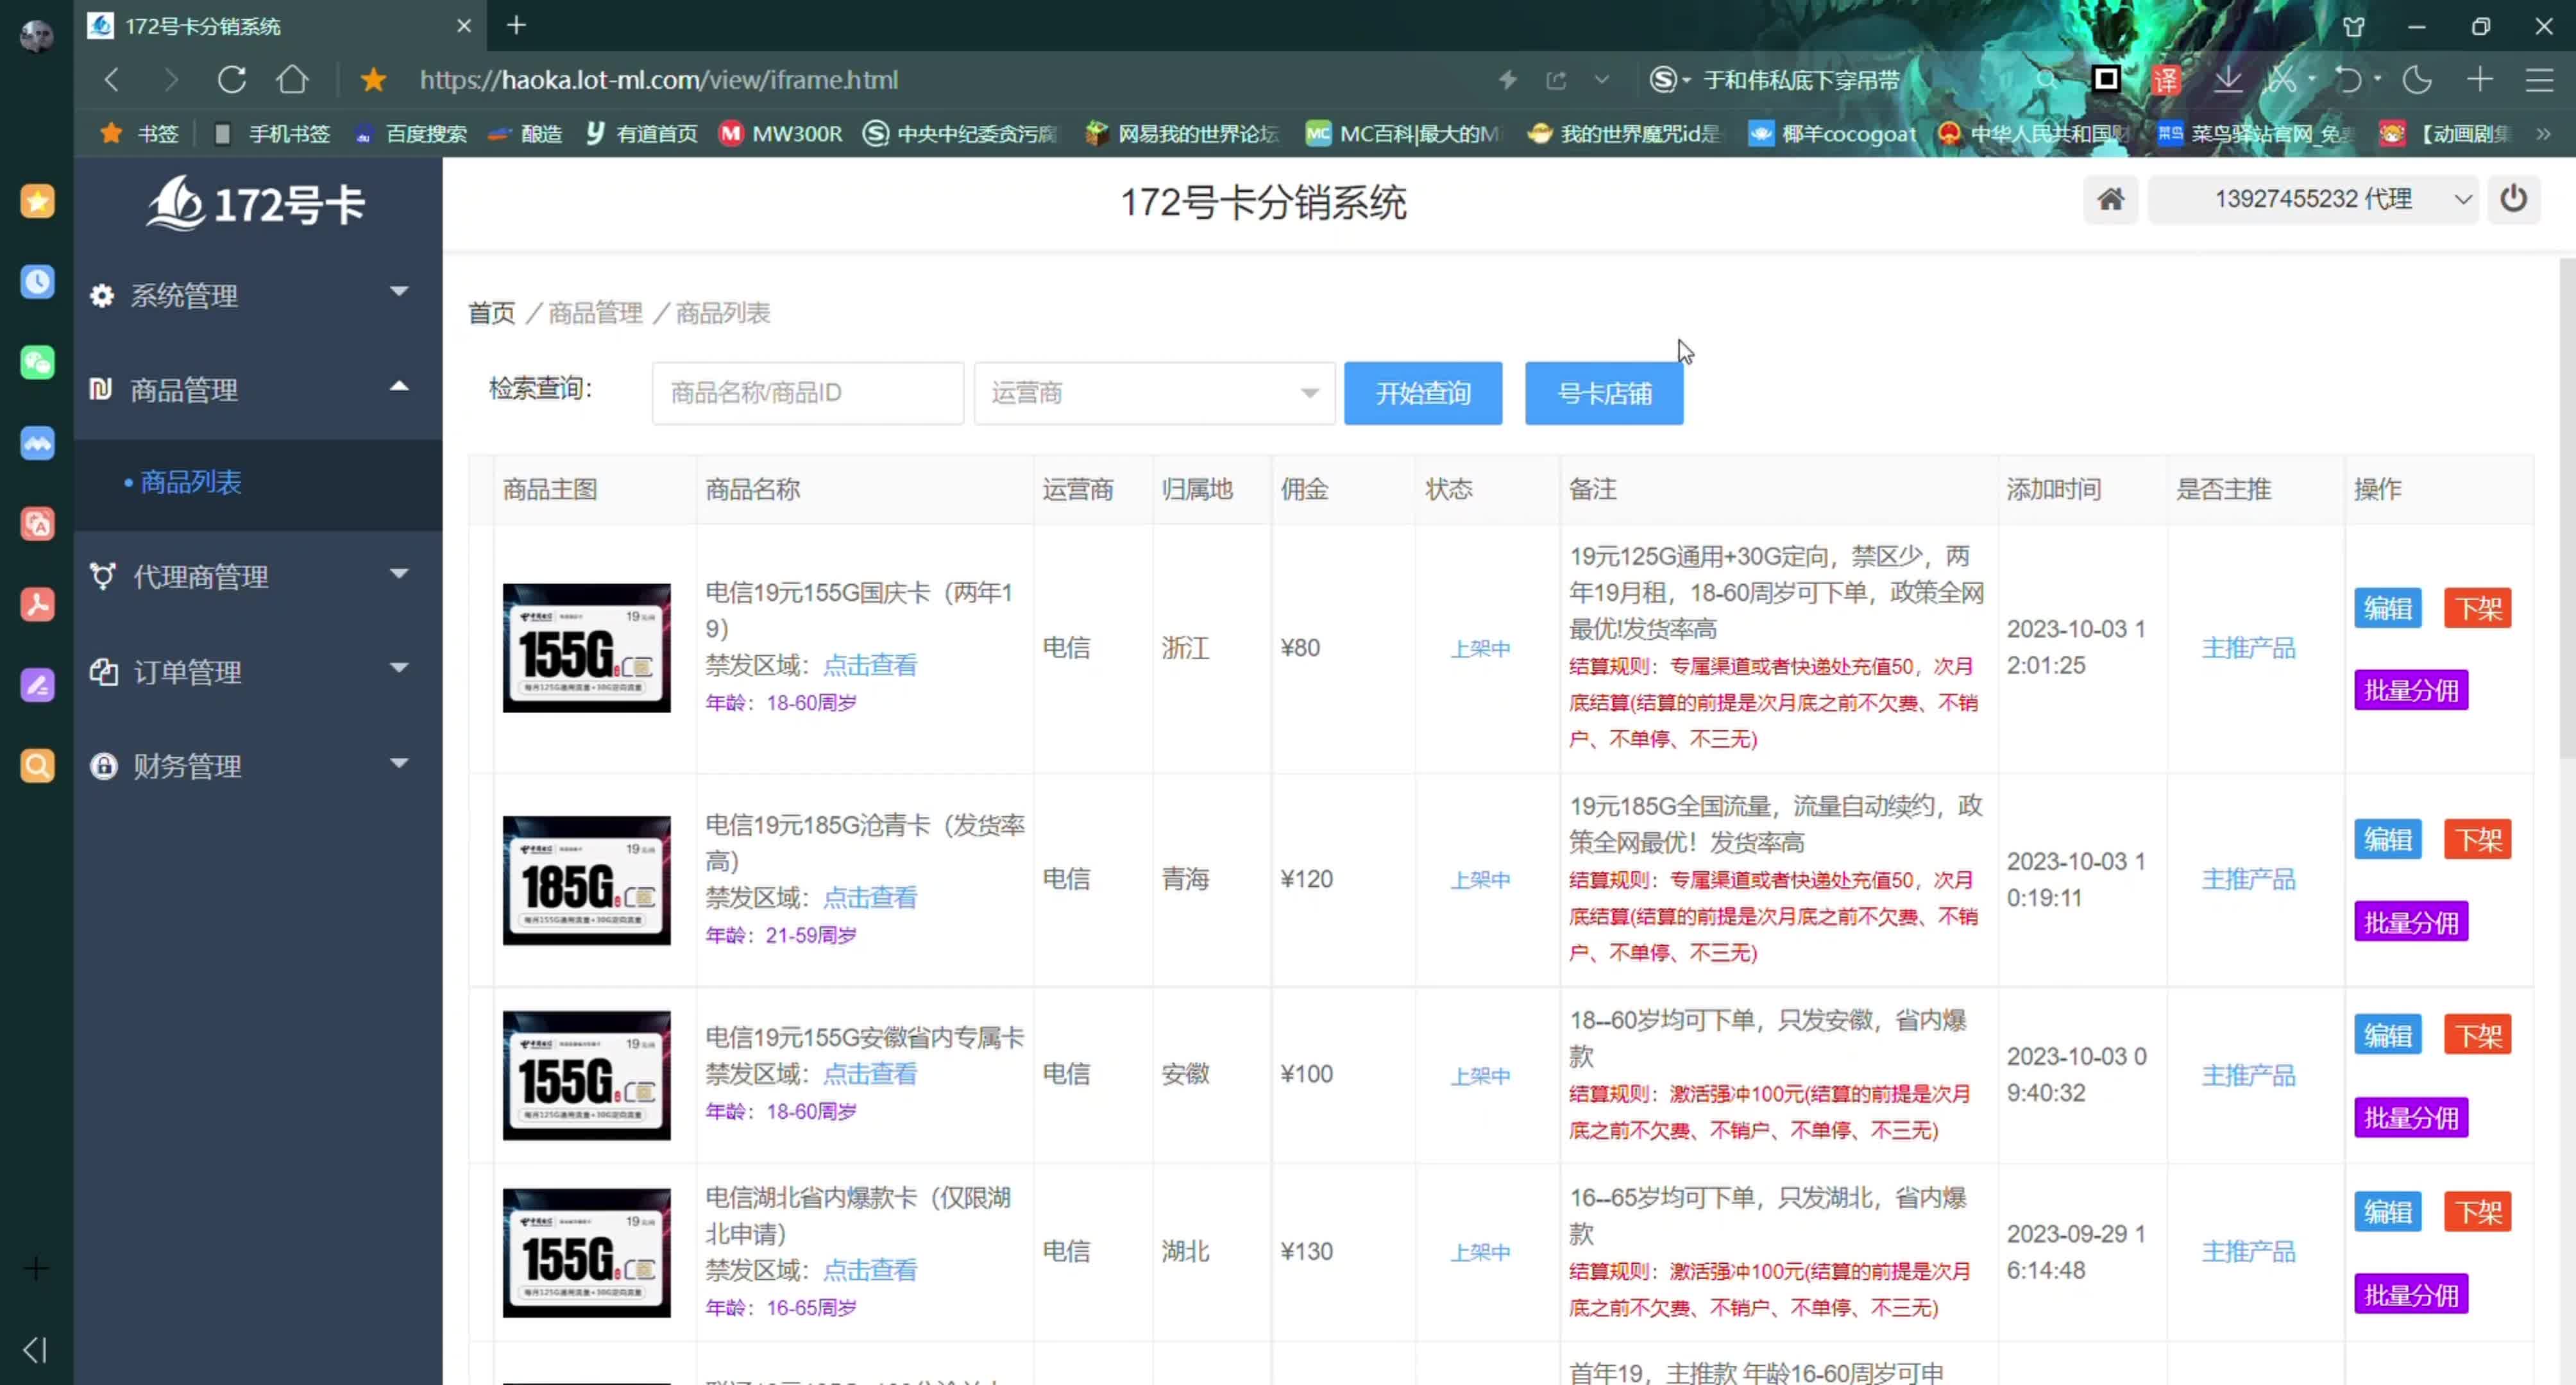Expand the 订单管理 menu
Viewport: 2576px width, 1385px height.
click(258, 671)
